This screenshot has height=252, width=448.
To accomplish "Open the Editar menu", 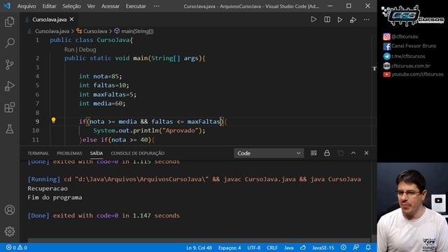I will (x=49, y=6).
